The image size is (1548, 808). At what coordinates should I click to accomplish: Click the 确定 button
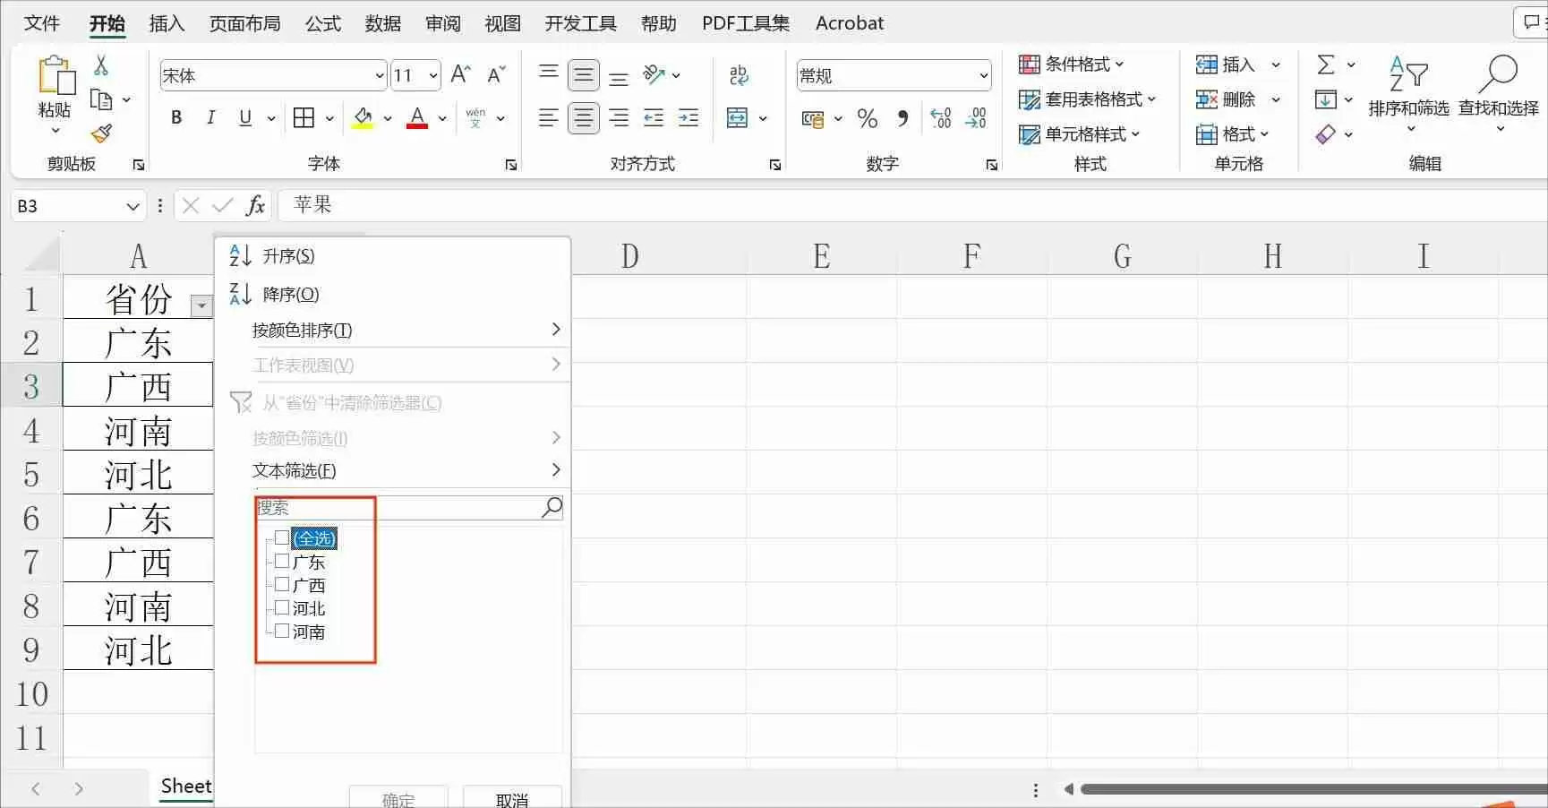click(398, 797)
